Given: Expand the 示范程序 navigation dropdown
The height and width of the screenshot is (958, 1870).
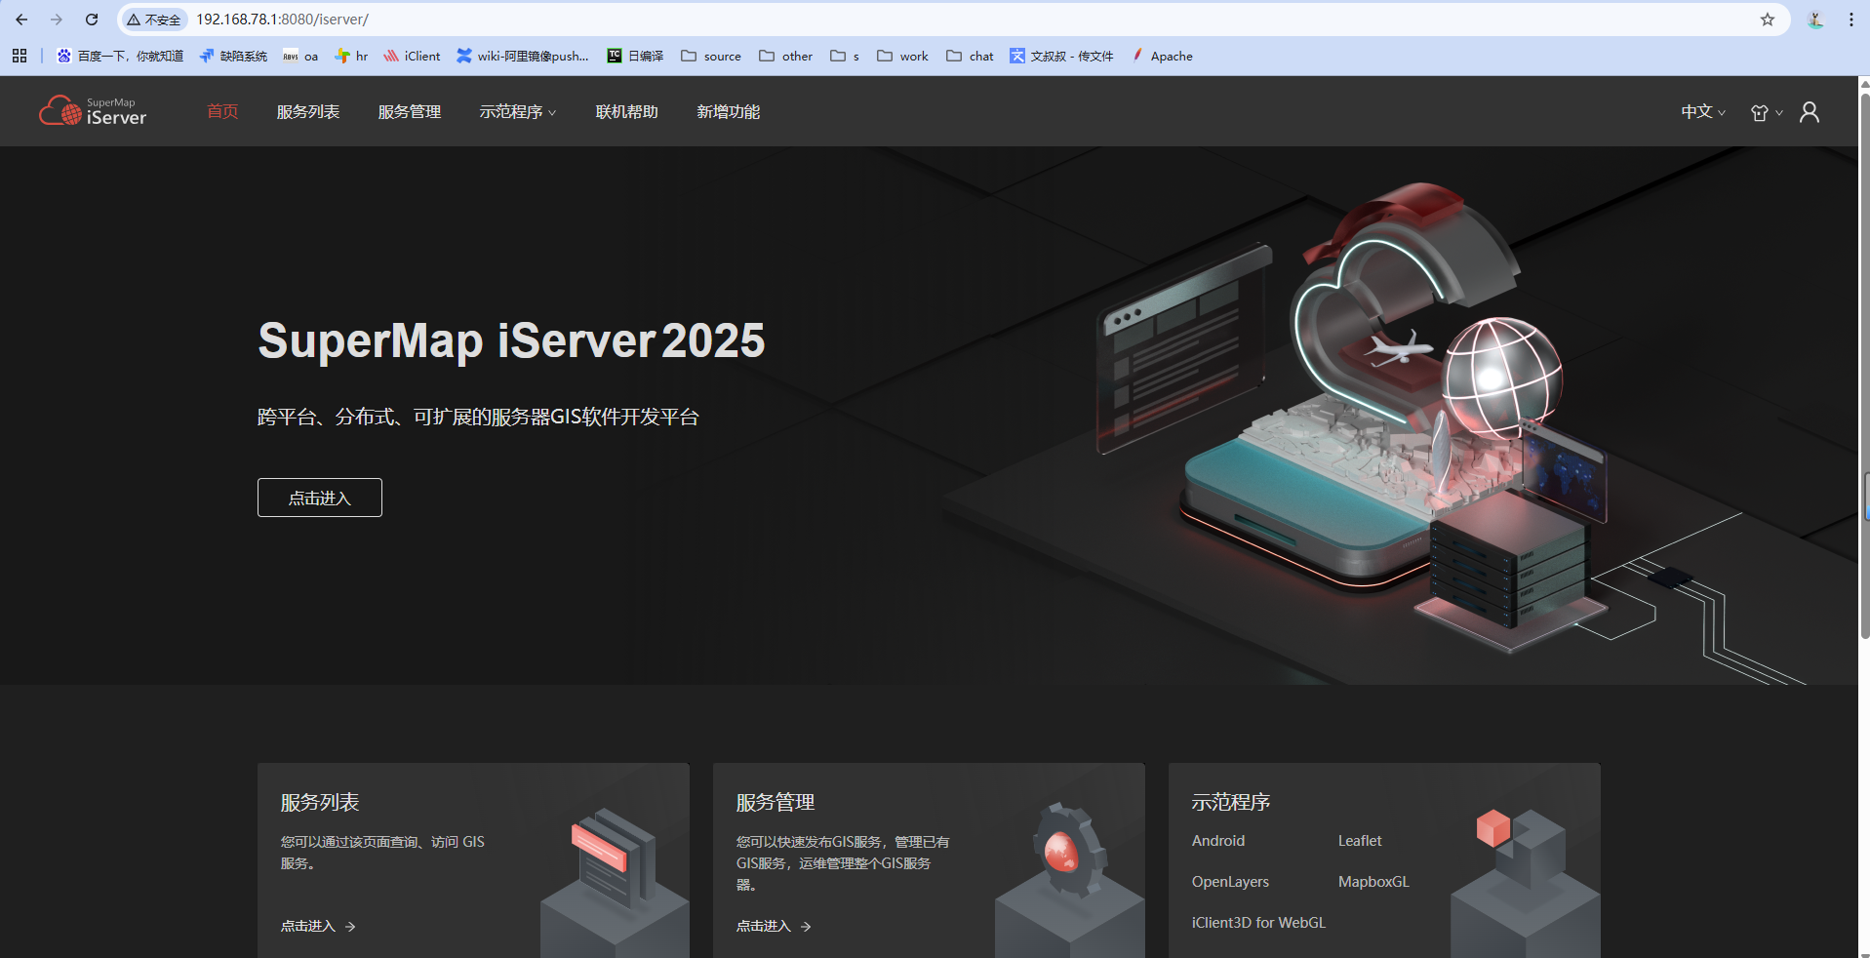Looking at the screenshot, I should coord(518,112).
